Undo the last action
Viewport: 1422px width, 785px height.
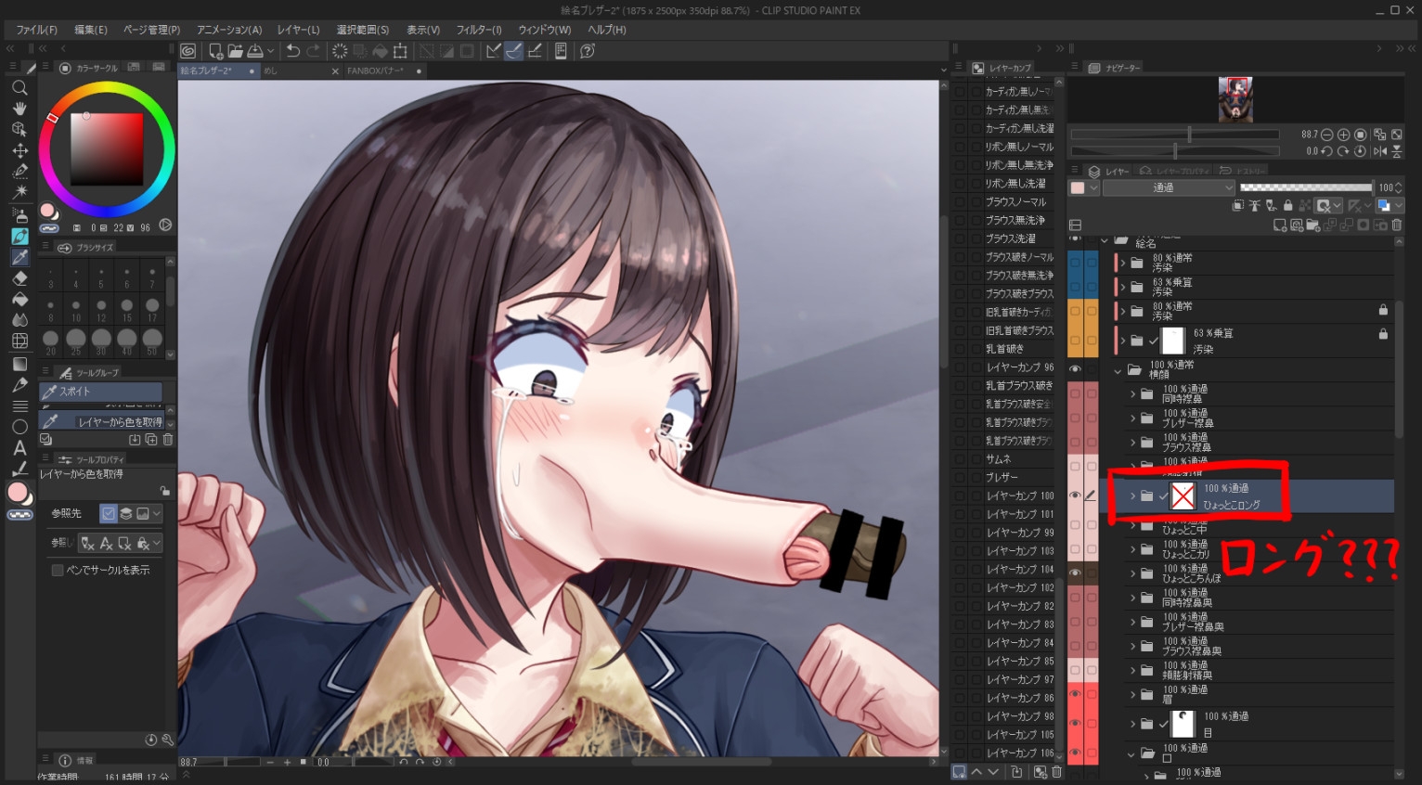(x=293, y=51)
